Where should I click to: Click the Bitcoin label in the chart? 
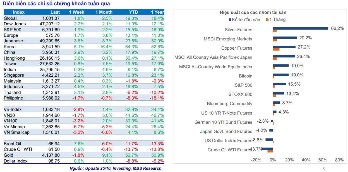[x=245, y=76]
